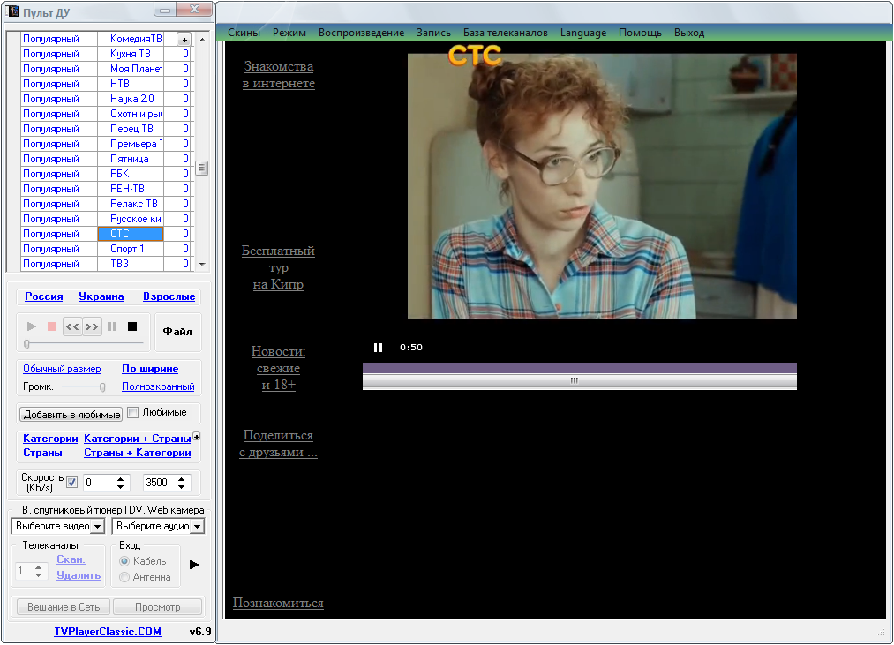Click the minimum speed input field
The image size is (894, 645).
pyautogui.click(x=100, y=483)
